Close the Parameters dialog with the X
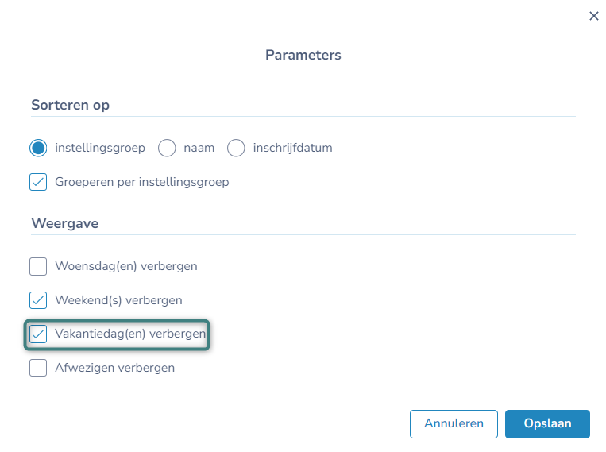The width and height of the screenshot is (606, 452). point(593,16)
